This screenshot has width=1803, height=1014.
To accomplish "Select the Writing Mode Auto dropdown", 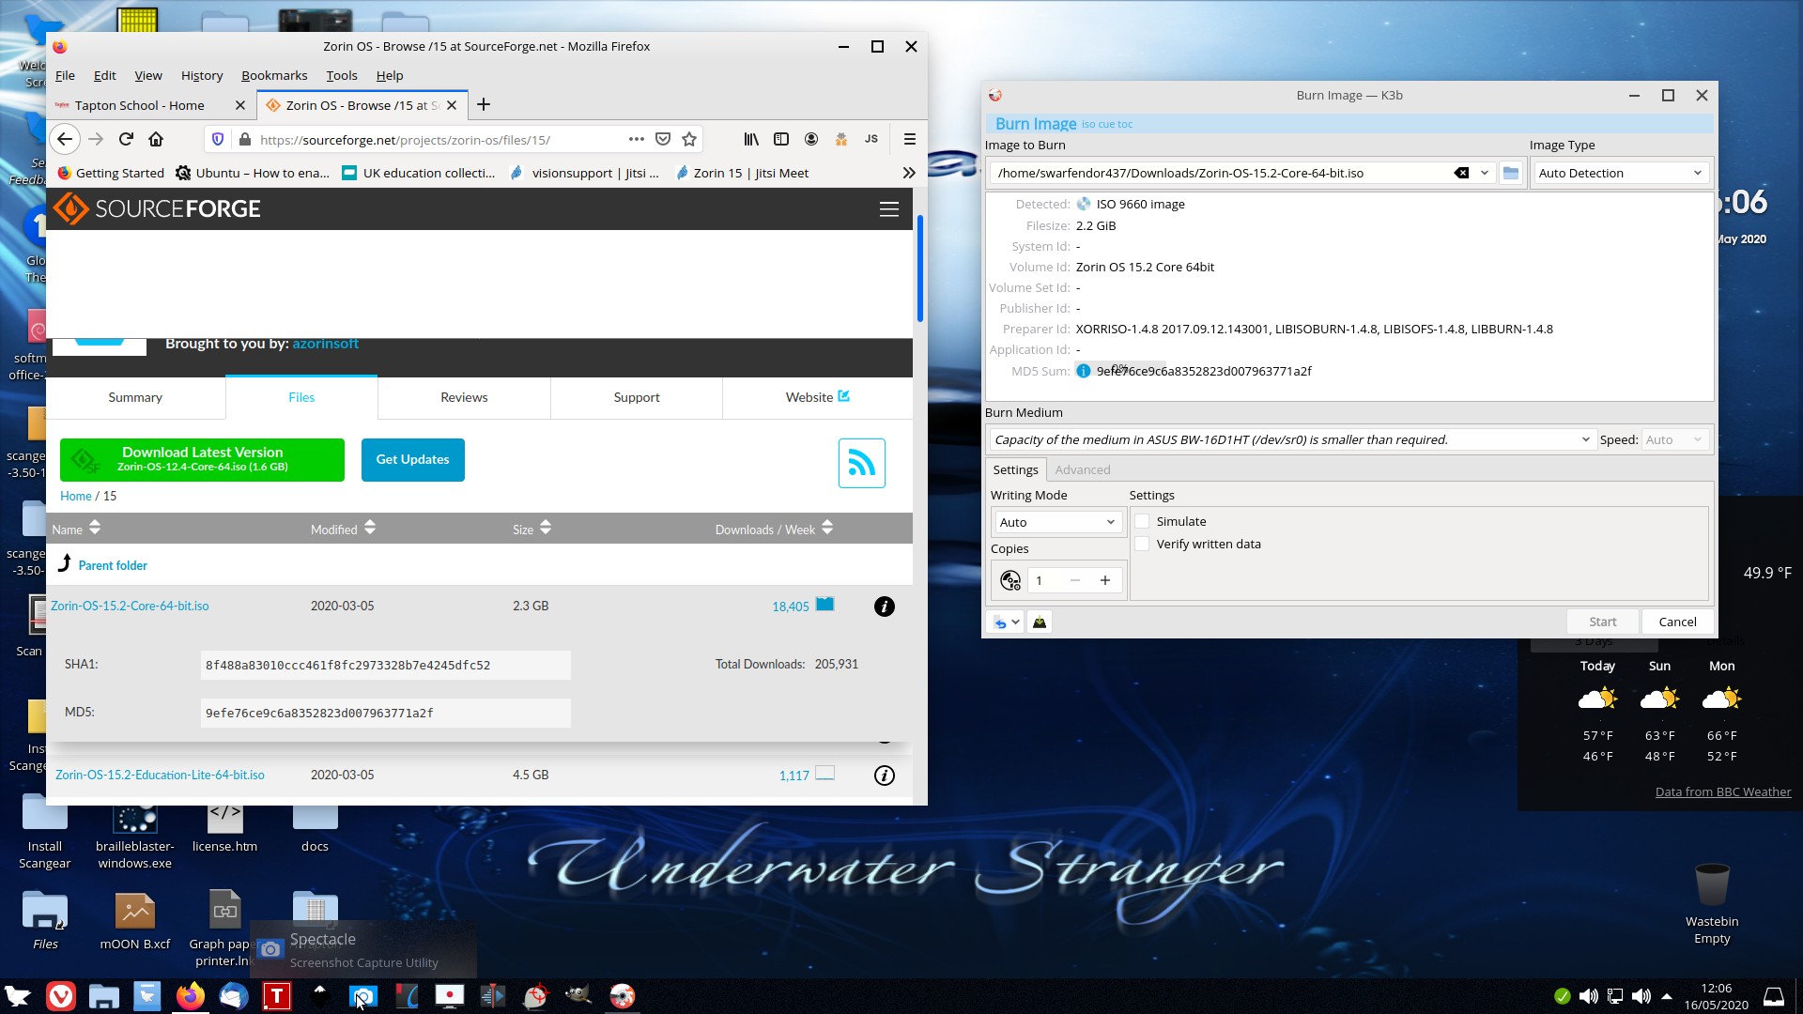I will pos(1056,521).
